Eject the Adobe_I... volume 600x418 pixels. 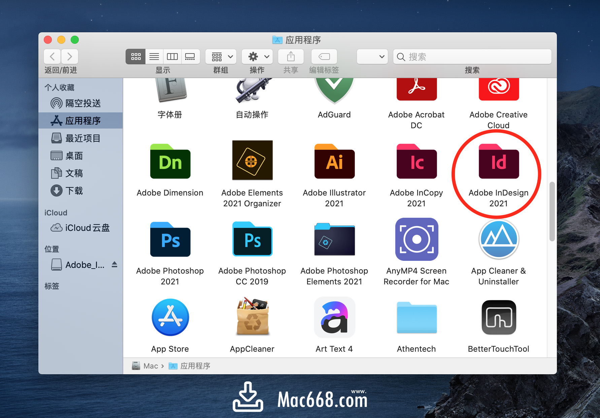(x=114, y=265)
